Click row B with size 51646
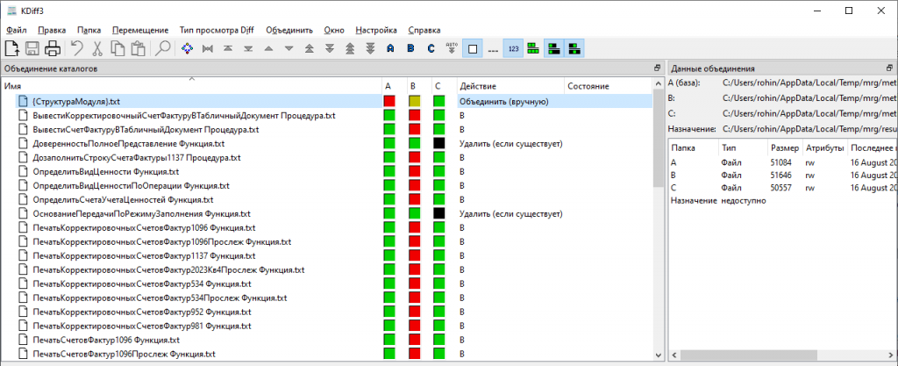 coord(783,175)
